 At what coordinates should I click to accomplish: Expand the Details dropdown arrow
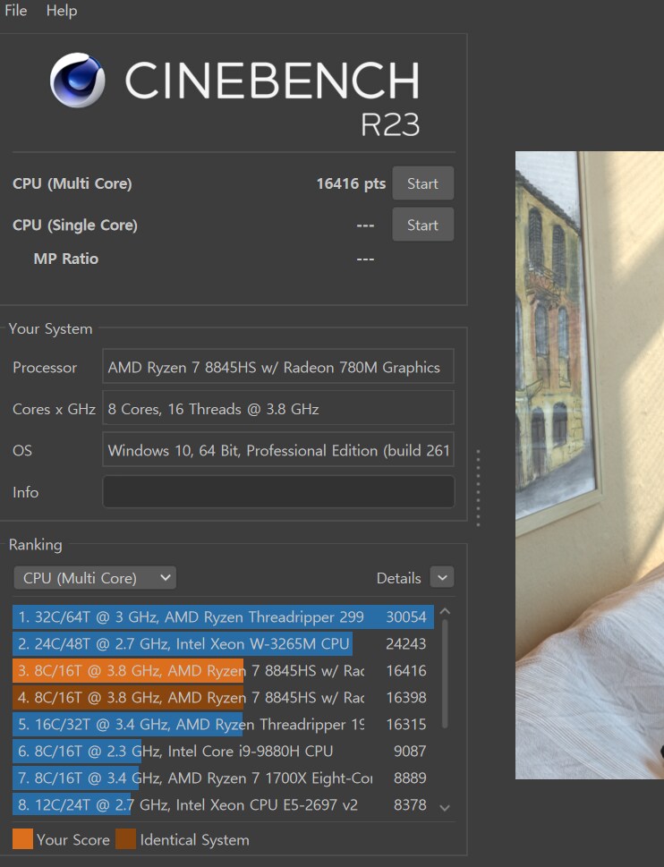[442, 578]
